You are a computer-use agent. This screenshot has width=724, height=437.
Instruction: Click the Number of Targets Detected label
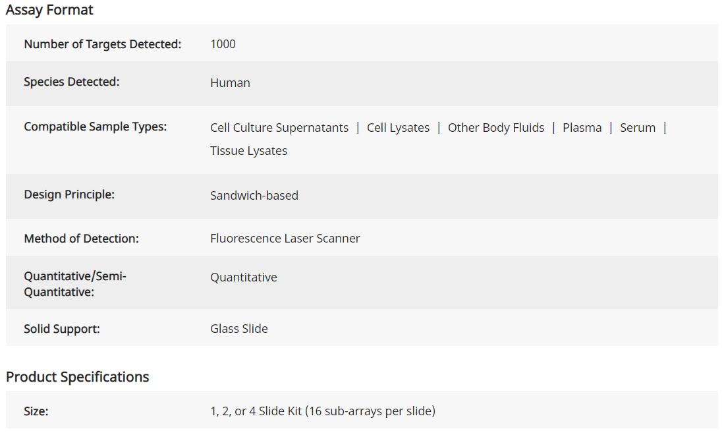tap(102, 44)
